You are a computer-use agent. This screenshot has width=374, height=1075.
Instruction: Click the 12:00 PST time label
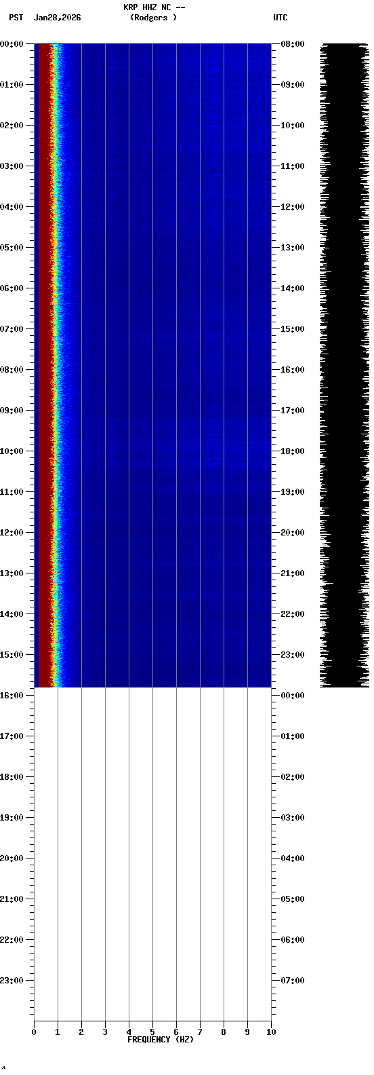pyautogui.click(x=12, y=533)
